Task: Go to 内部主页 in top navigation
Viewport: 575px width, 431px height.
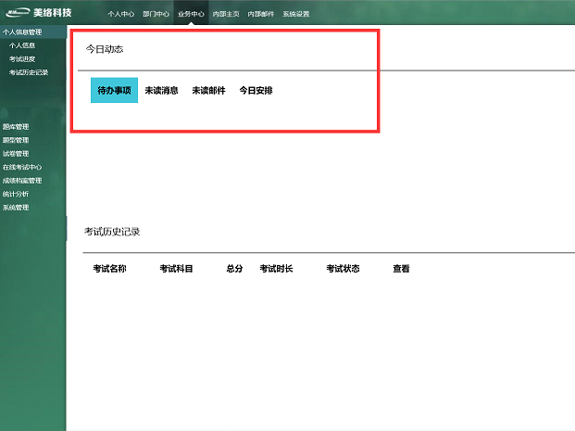Action: pos(226,15)
